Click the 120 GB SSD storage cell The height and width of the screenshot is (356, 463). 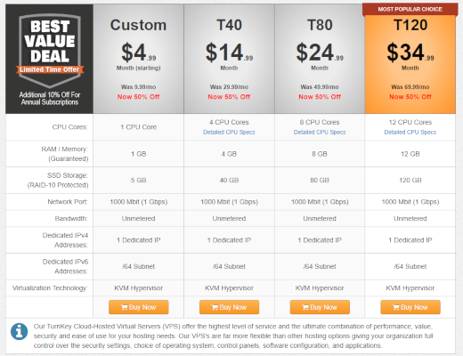click(x=410, y=180)
